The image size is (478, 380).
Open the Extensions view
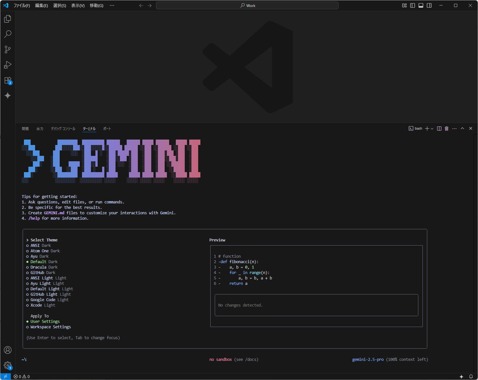pos(8,80)
